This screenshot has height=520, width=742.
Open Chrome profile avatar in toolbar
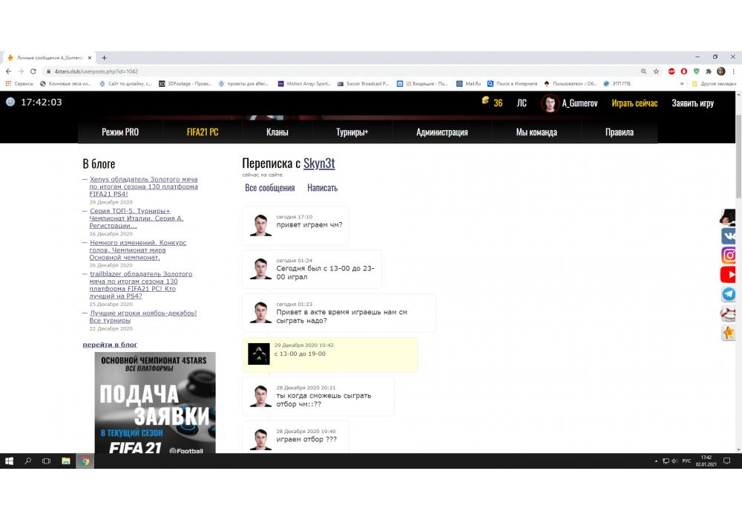(x=721, y=71)
